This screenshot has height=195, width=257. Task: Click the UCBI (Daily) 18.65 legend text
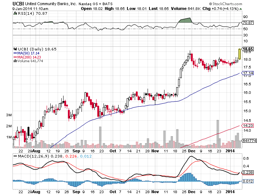click(x=37, y=49)
